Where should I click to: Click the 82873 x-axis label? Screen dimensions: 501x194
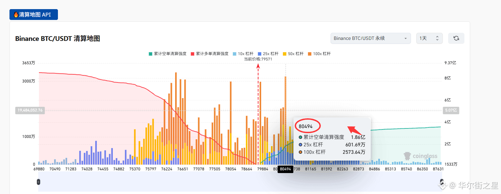358,169
